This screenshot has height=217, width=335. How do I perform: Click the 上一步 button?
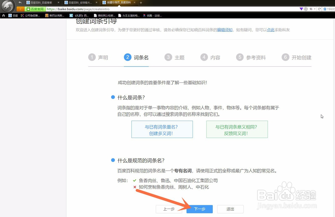point(169,209)
